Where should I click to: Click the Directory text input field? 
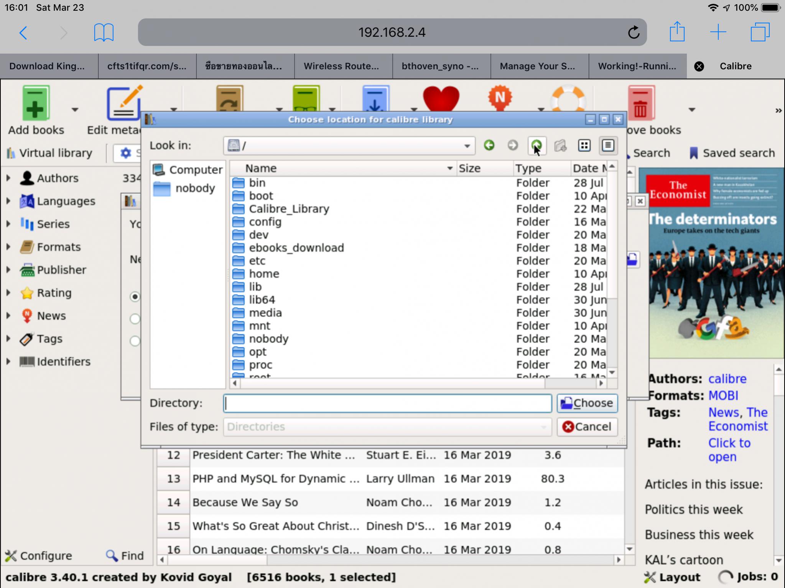click(387, 403)
